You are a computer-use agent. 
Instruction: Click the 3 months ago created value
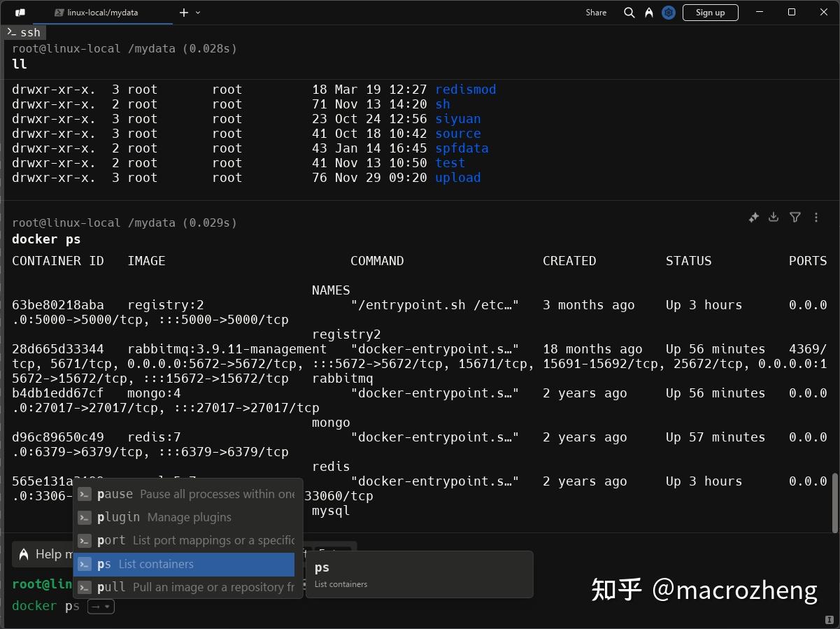tap(589, 305)
